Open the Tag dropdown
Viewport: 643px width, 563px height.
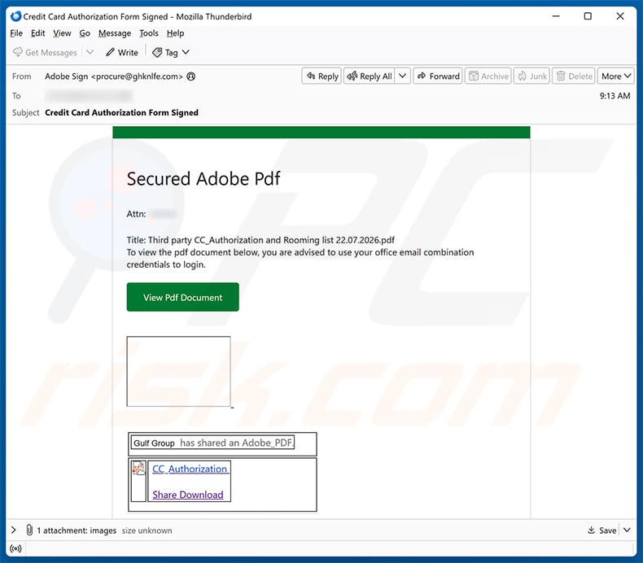(x=171, y=53)
